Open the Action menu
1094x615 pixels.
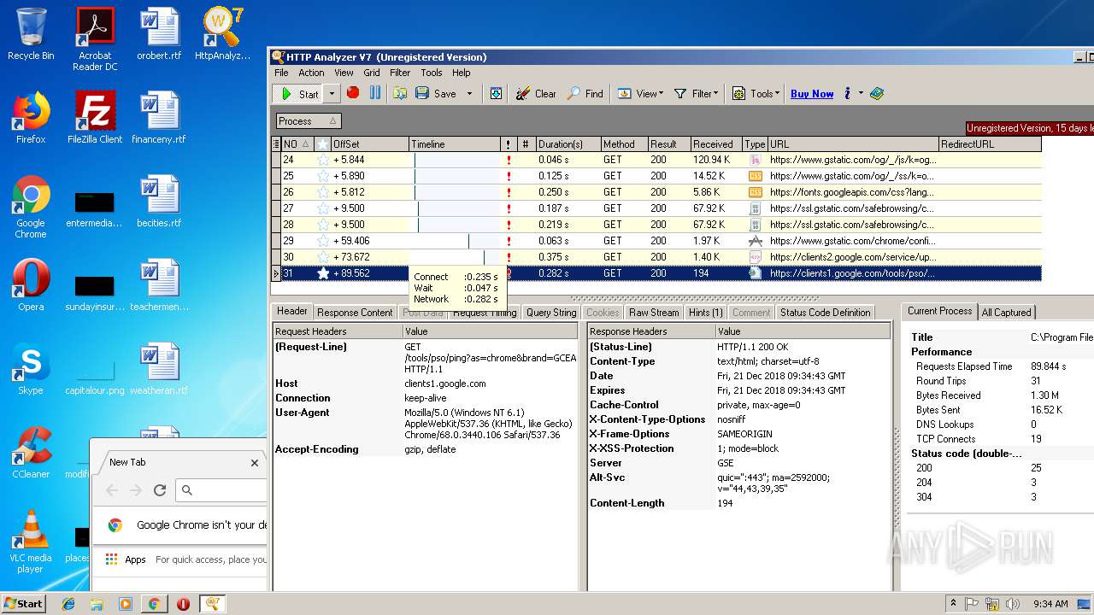pos(311,73)
